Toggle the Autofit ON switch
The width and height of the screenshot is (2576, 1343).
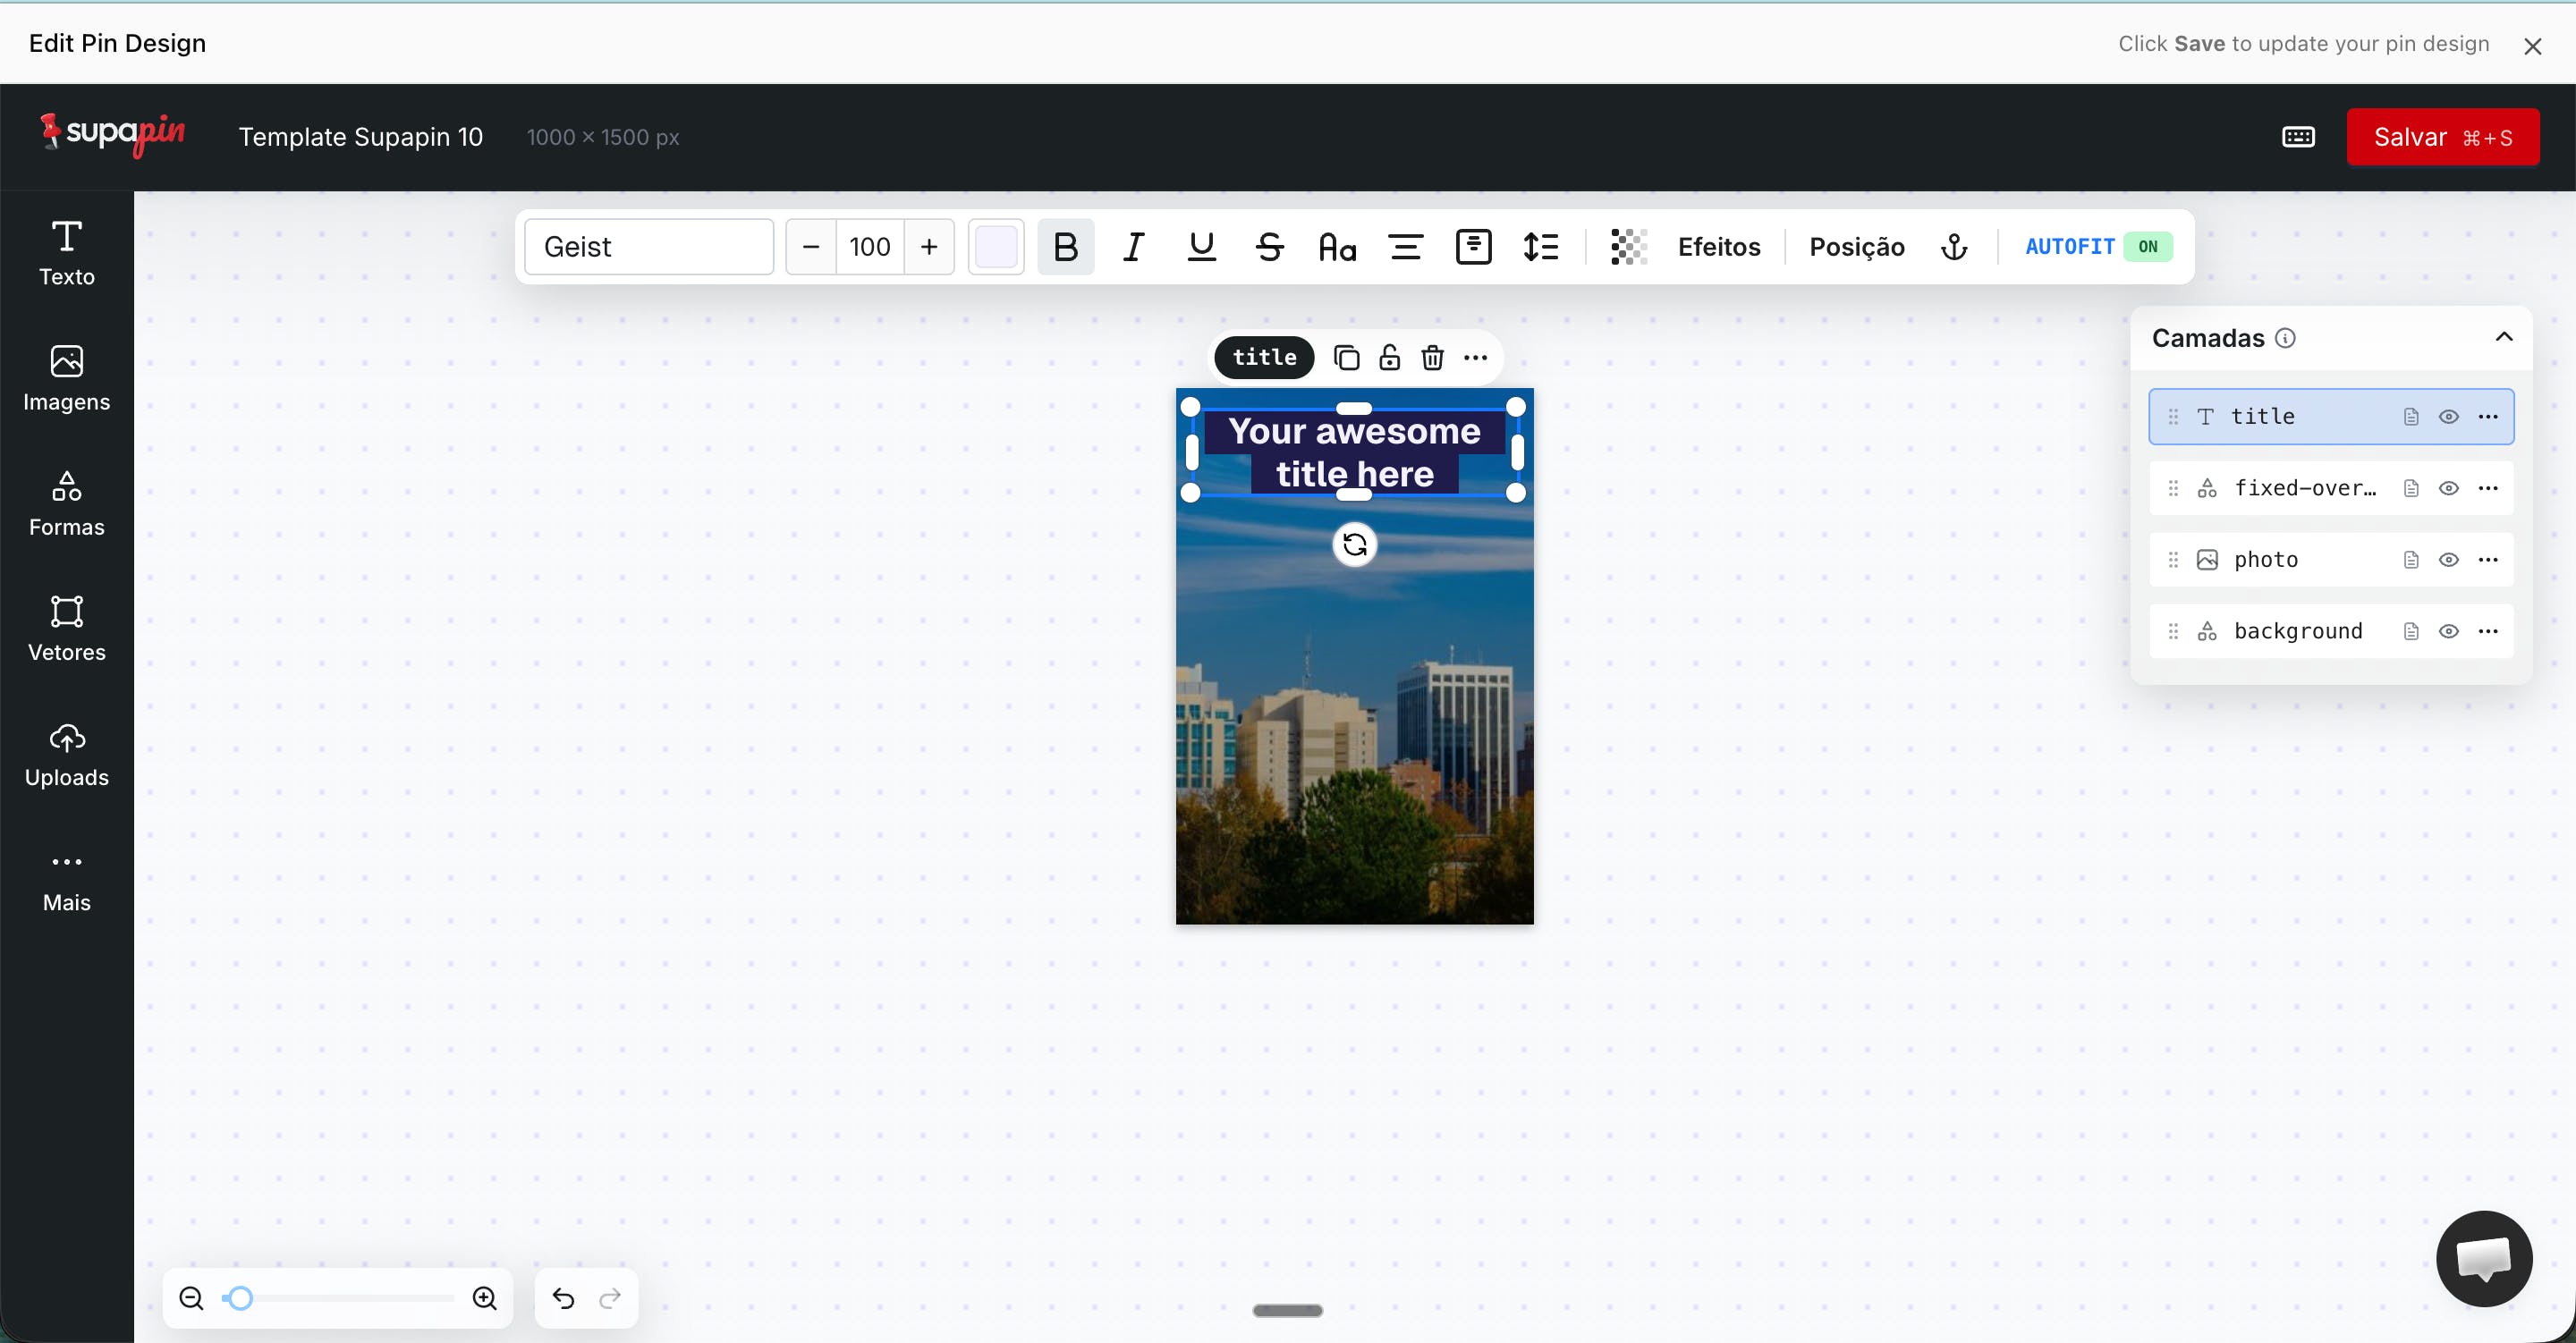click(2147, 247)
